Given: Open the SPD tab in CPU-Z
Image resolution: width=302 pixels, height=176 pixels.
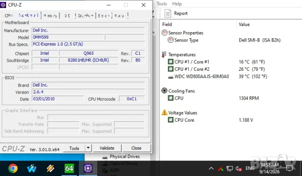Looking at the screenshot, I should [67, 16].
